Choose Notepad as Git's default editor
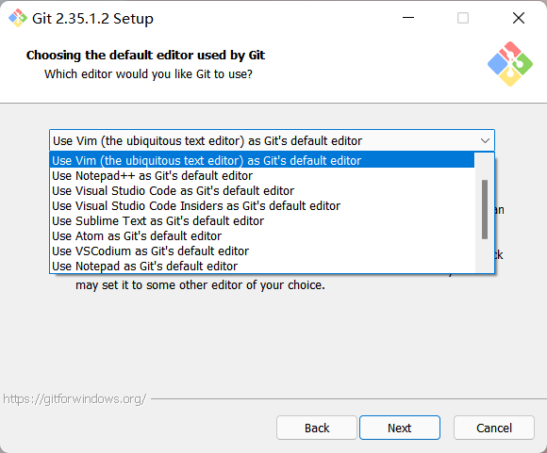This screenshot has height=453, width=547. tap(262, 266)
